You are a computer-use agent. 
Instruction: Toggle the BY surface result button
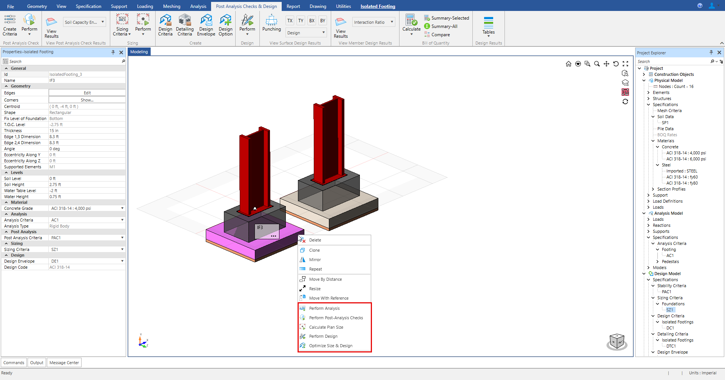[322, 21]
